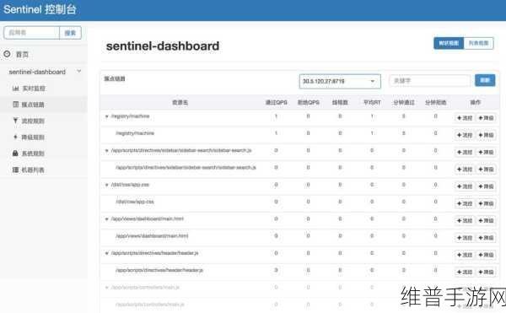Add 降级 rule for top-level sidebar-search.js row
Image resolution: width=506 pixels, height=313 pixels.
(486, 152)
